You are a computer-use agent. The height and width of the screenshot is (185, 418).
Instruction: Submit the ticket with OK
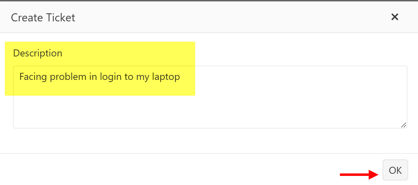click(395, 170)
